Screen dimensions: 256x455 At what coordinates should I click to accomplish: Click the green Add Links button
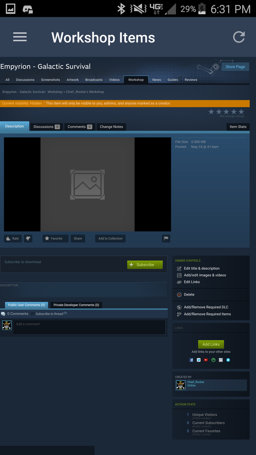click(x=211, y=344)
